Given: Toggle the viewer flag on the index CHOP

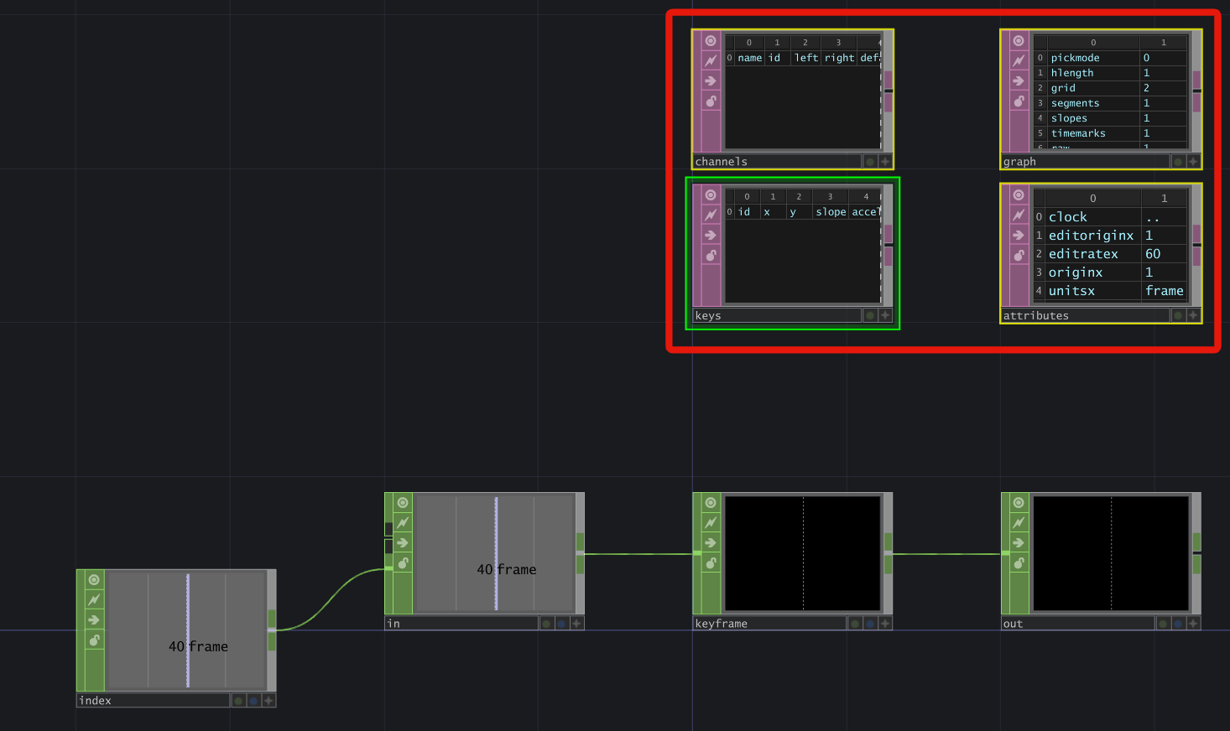Looking at the screenshot, I should [93, 579].
